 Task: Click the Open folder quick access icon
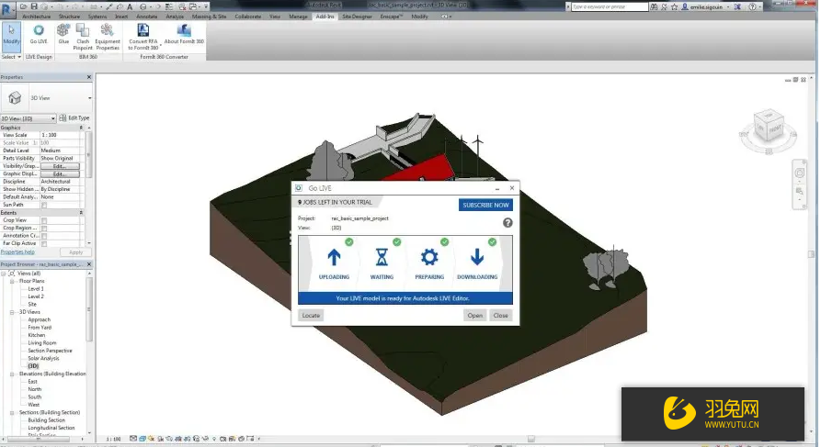click(24, 6)
